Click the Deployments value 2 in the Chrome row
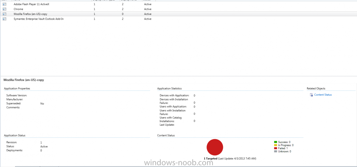Image resolution: width=357 pixels, height=167 pixels. (123, 9)
